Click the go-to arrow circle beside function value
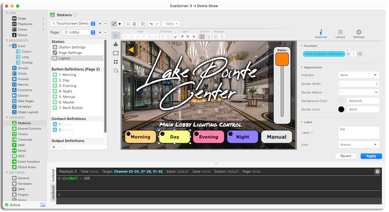389x212 pixels. (360, 54)
